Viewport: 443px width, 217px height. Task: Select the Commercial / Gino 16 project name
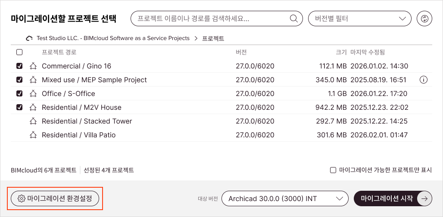77,66
